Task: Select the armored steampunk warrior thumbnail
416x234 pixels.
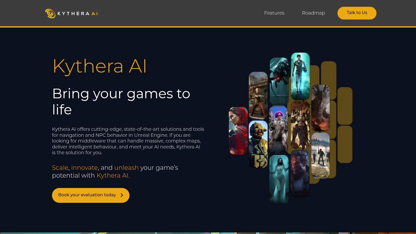Action: [300, 125]
